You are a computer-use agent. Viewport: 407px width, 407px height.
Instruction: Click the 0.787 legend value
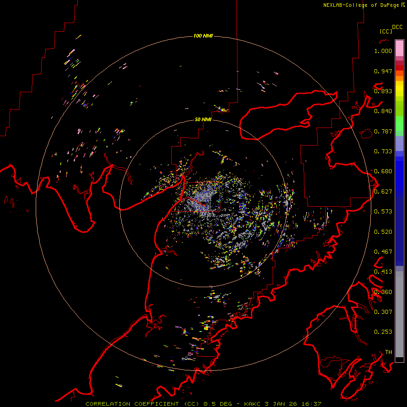click(x=383, y=131)
